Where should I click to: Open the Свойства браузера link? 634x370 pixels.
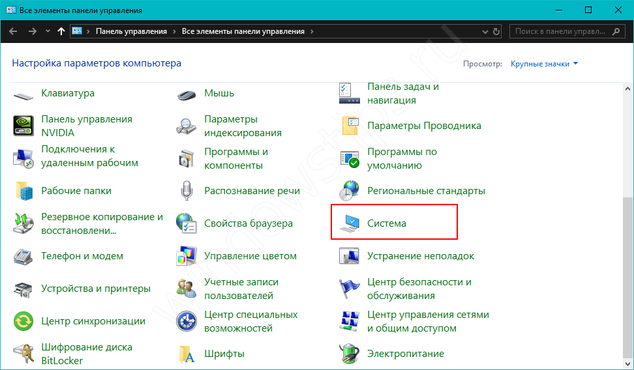pyautogui.click(x=248, y=223)
